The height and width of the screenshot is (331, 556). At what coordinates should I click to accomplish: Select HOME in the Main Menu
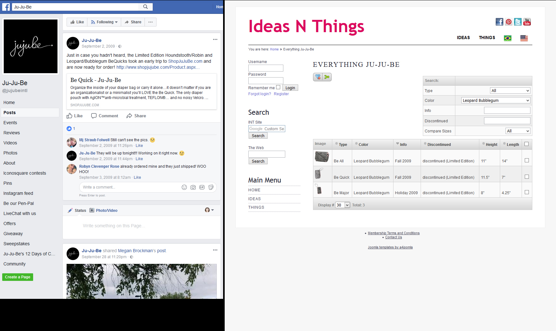[254, 190]
